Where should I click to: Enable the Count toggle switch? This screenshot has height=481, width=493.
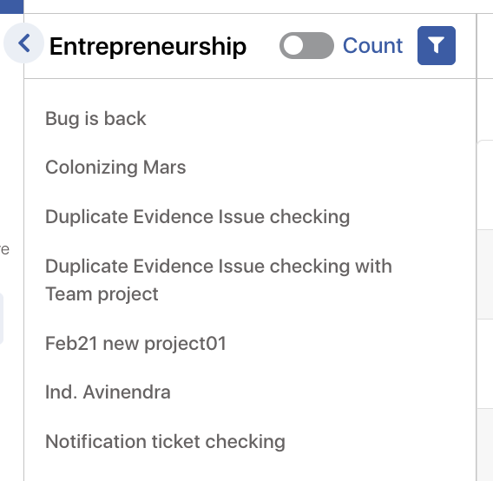(x=306, y=46)
